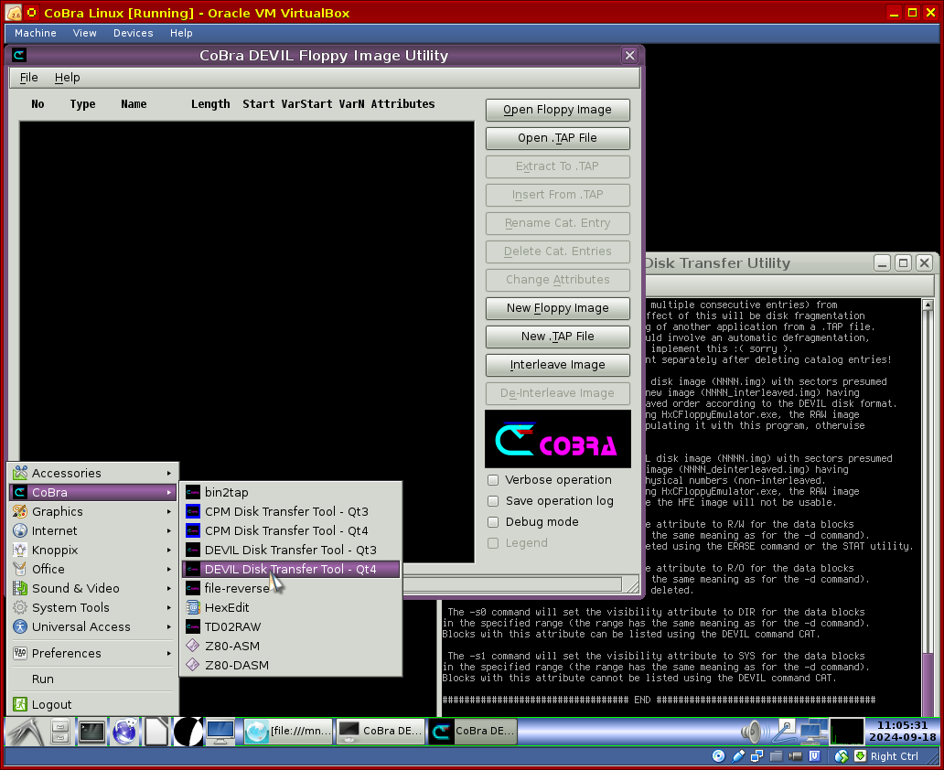Click the CoBra logo image
The width and height of the screenshot is (944, 770).
pos(557,439)
